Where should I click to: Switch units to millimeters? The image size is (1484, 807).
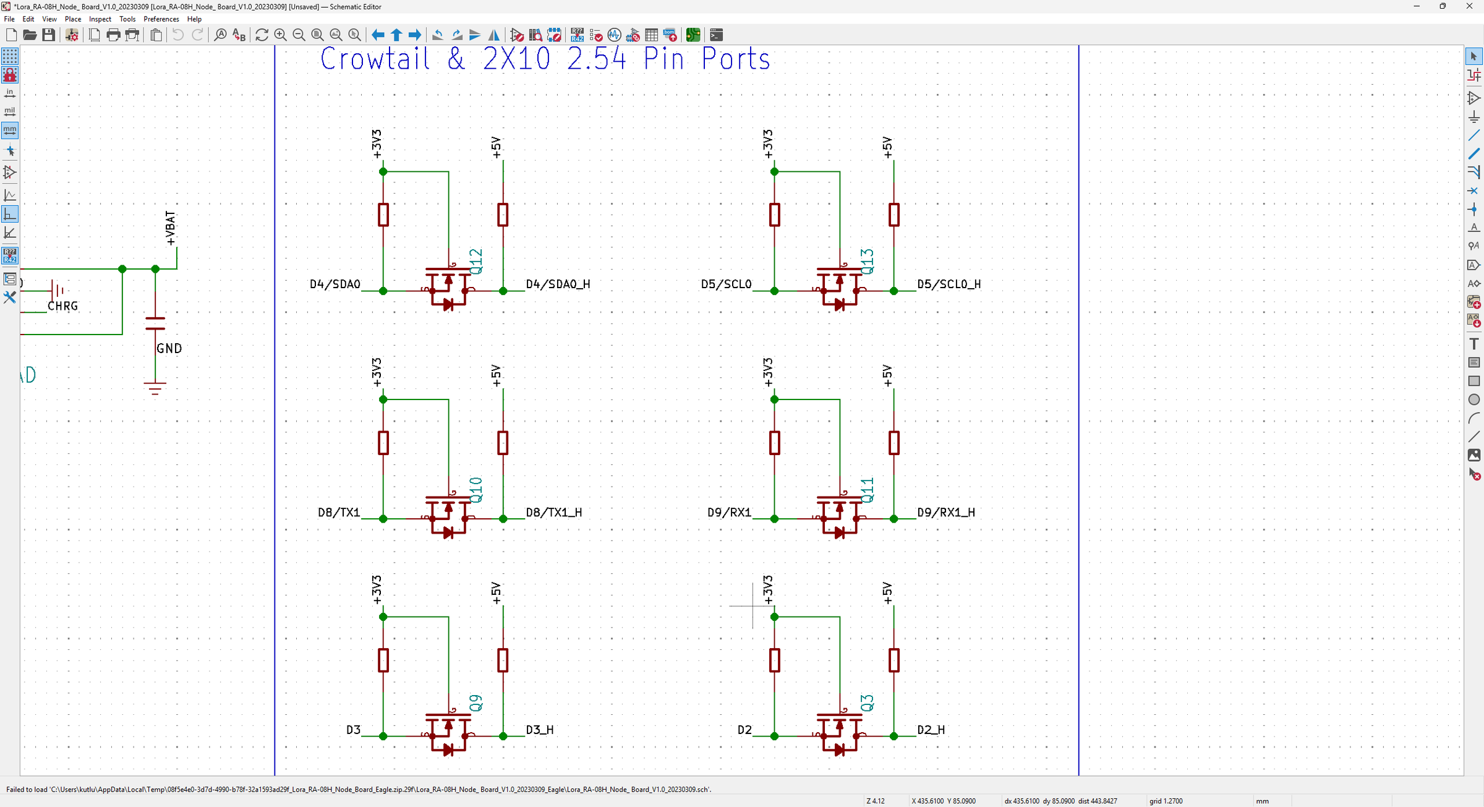(10, 130)
